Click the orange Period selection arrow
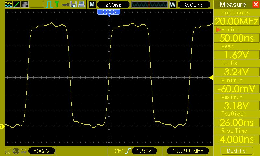The image size is (260, 156). (218, 30)
